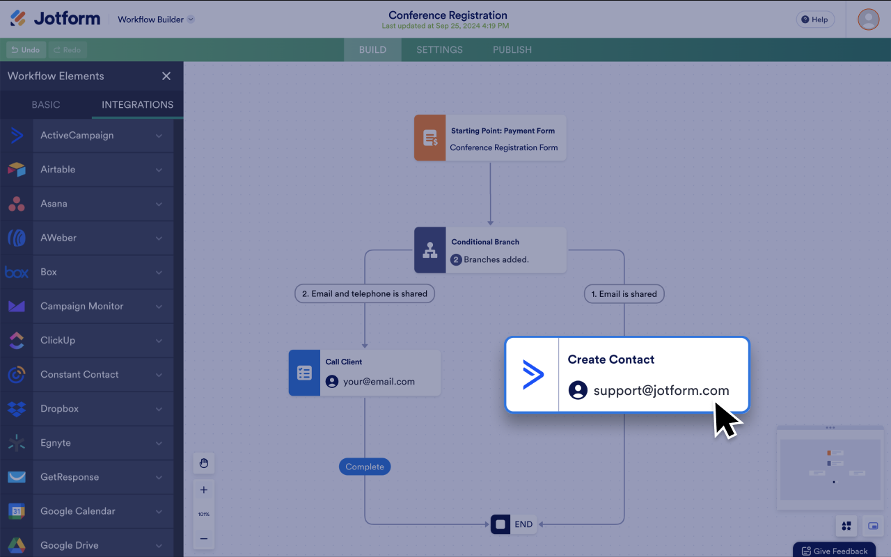Click the ActiveCampaign icon on Create Contact node

coord(533,375)
